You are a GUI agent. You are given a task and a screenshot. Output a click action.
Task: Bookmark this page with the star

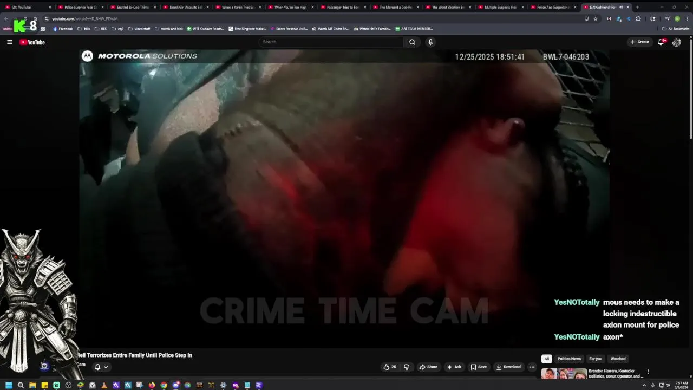point(596,18)
